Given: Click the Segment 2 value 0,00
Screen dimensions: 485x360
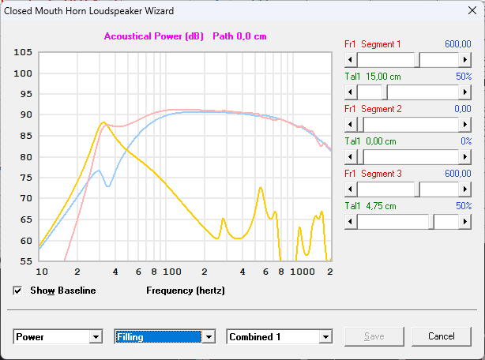Looking at the screenshot, I should (x=463, y=109).
